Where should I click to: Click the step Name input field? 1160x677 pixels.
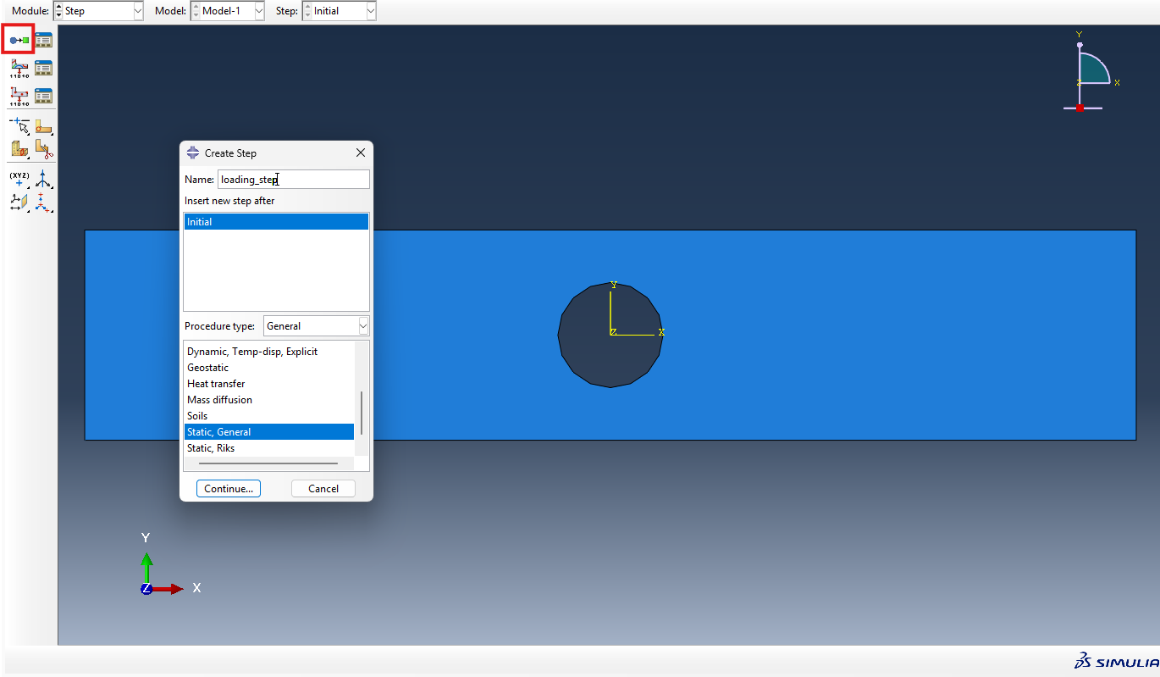(293, 180)
